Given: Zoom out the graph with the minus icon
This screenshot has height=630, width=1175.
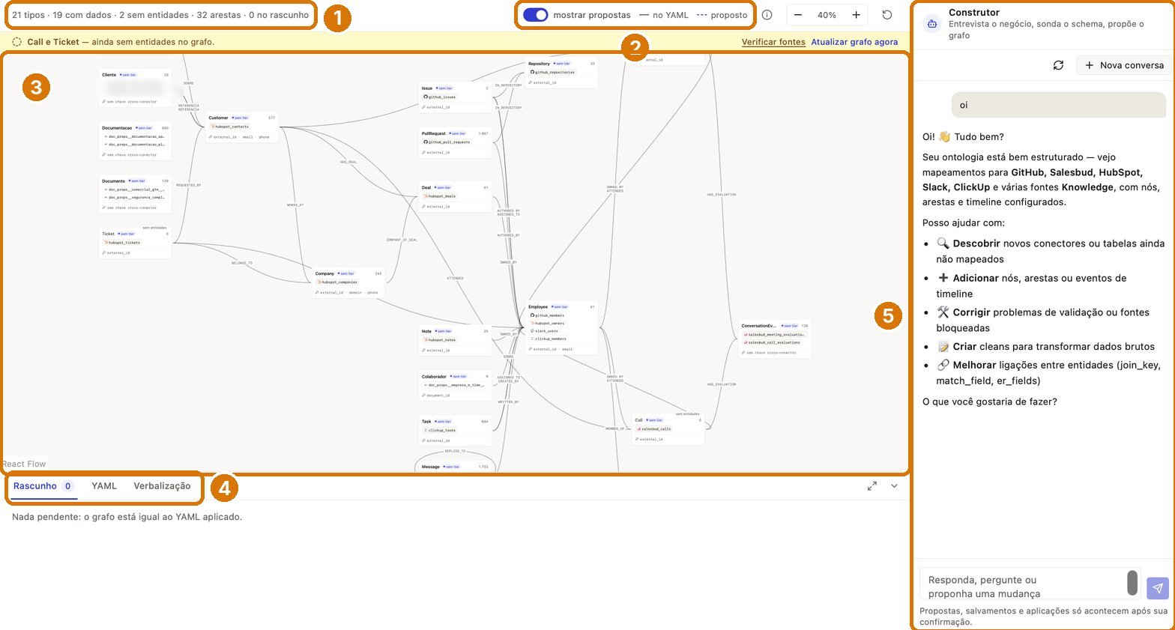Looking at the screenshot, I should [x=798, y=15].
